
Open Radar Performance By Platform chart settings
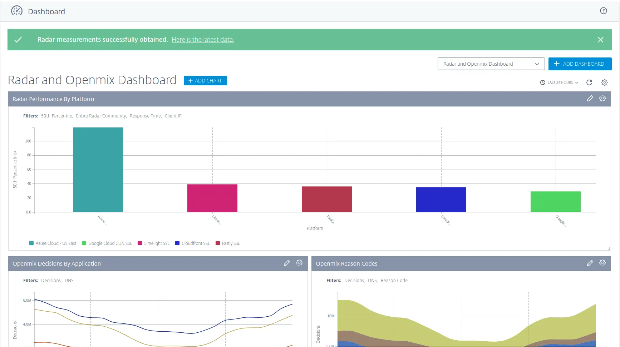tap(602, 98)
